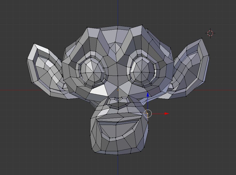Click the red X-axis arrow of the transform gizmo
Viewport: 236px width, 175px height.
[x=167, y=114]
